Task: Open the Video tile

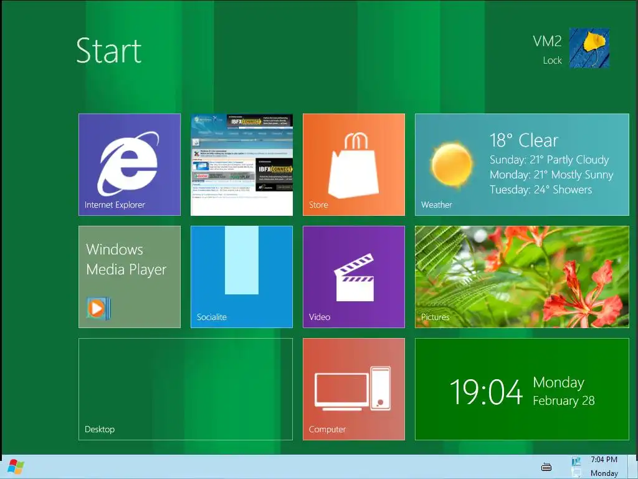Action: (x=354, y=277)
